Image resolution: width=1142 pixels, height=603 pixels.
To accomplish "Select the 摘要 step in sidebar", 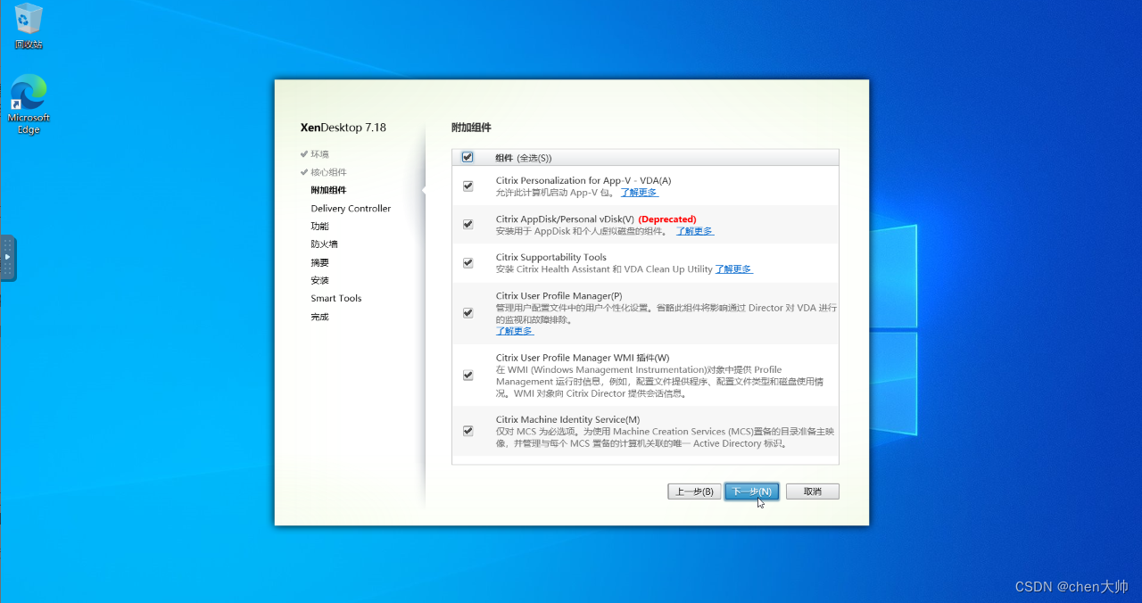I will (x=319, y=262).
